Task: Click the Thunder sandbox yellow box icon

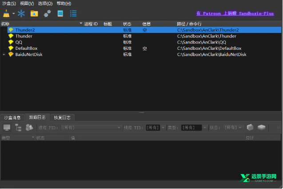Action: coord(11,36)
